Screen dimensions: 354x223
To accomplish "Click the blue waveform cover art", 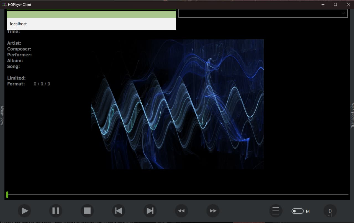I will 177,104.
